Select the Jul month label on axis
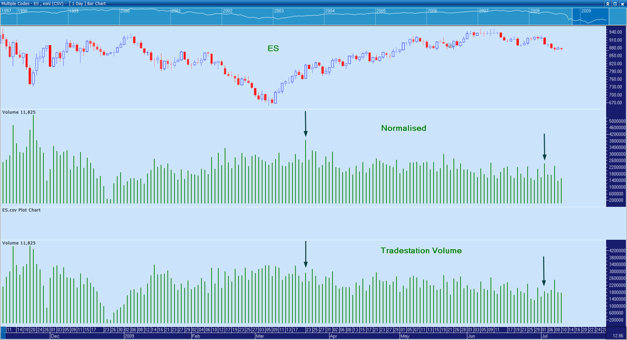The image size is (627, 340). click(x=545, y=336)
